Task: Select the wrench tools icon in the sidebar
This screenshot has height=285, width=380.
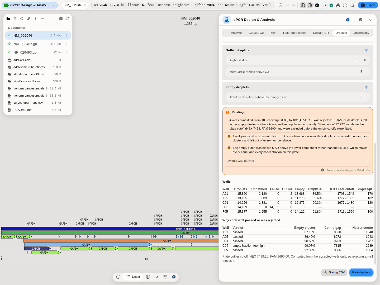Action: [29, 19]
